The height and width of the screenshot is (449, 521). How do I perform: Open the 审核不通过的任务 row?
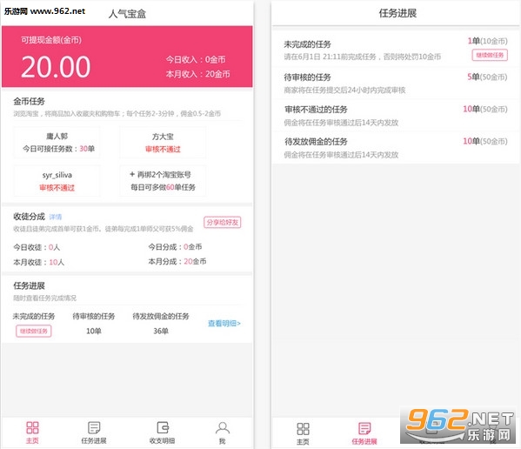click(396, 116)
